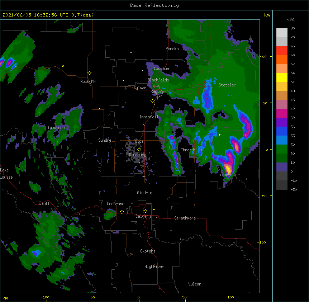Pick the purple swatch below 39 dBZ

click(x=282, y=122)
